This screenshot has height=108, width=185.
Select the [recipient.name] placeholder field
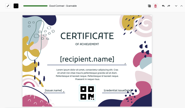87,59
